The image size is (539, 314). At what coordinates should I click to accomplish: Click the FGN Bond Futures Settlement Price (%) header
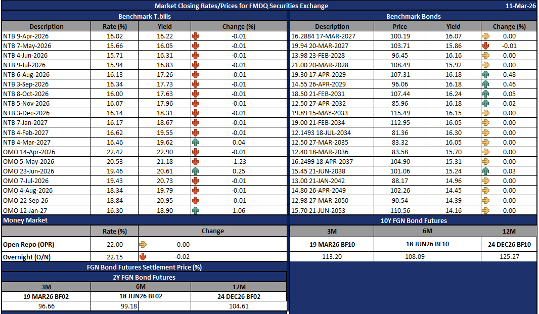145,267
